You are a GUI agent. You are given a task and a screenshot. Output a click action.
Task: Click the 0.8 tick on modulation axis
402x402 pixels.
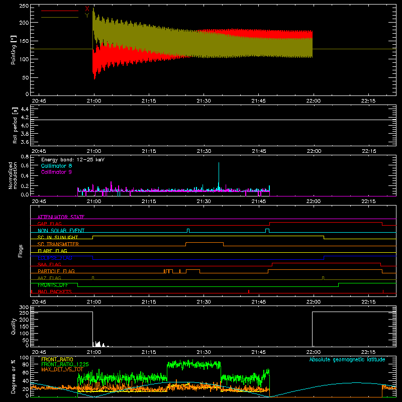click(25, 156)
